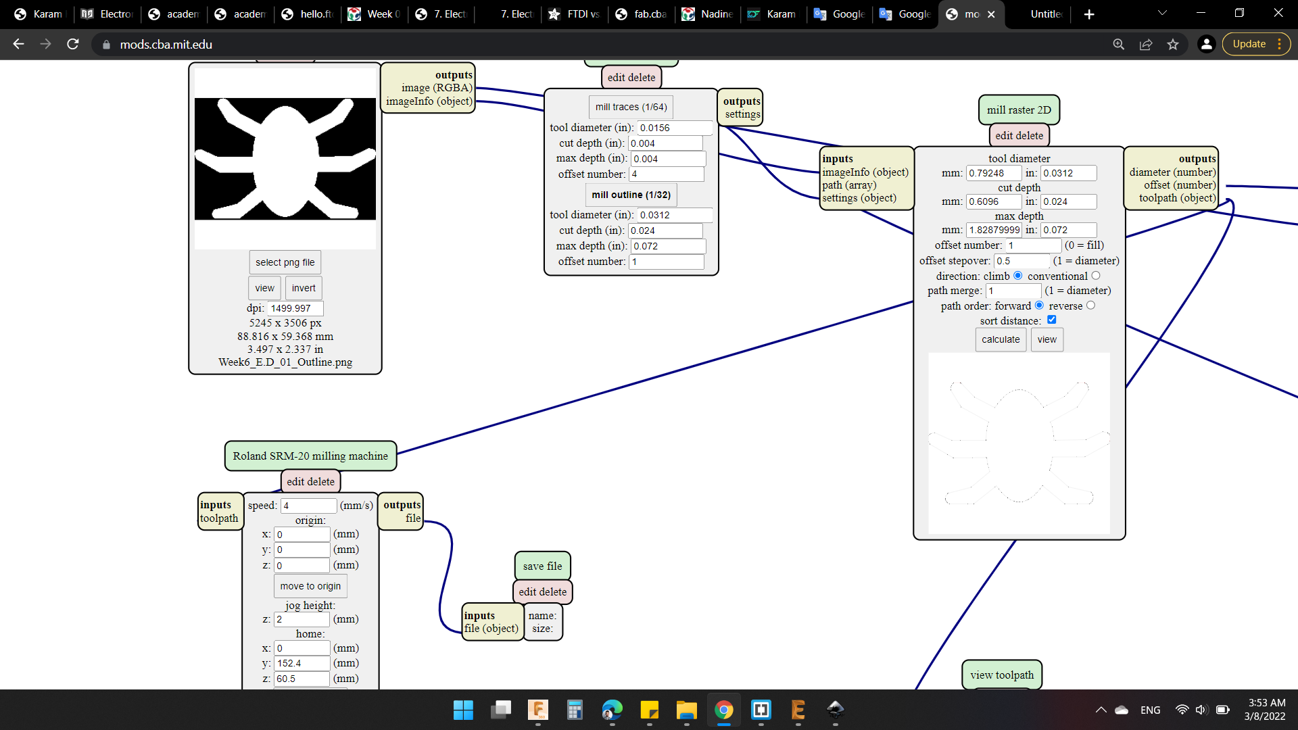This screenshot has height=730, width=1298.
Task: Open Task View in the taskbar
Action: 500,710
